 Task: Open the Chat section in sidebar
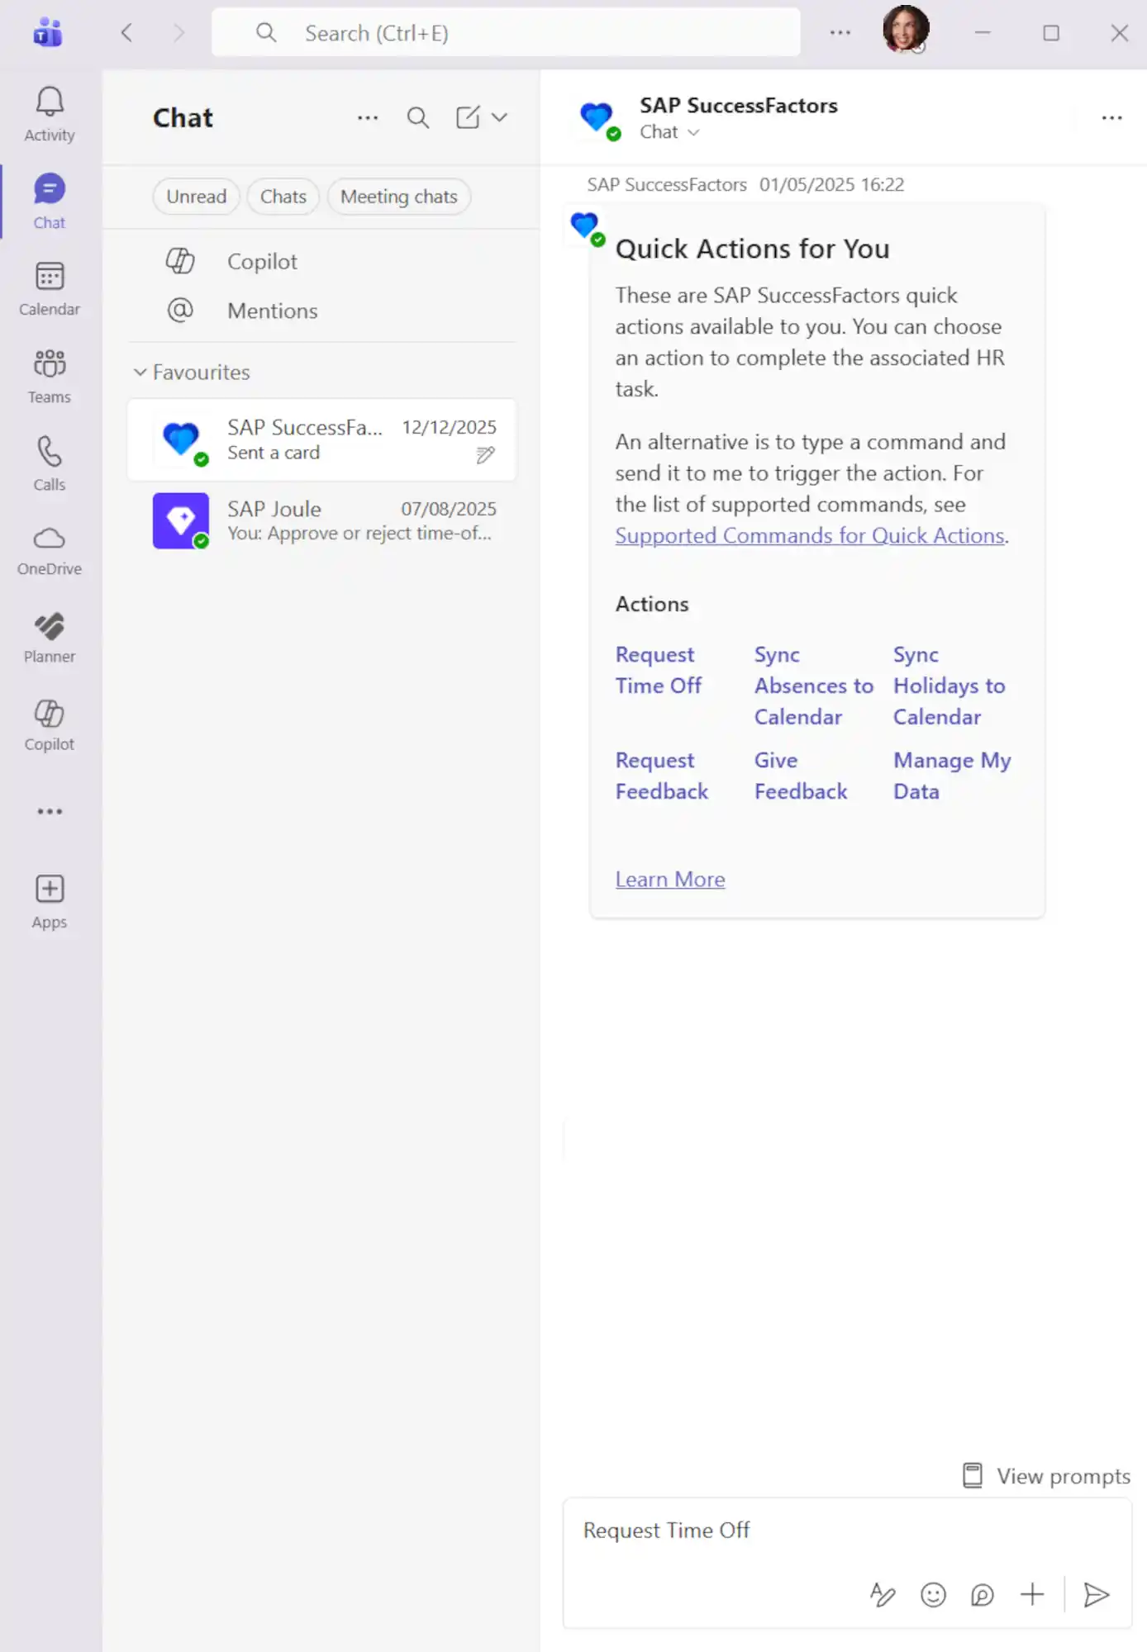tap(50, 202)
